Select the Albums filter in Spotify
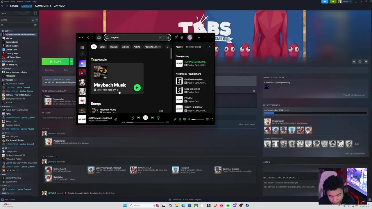The width and height of the screenshot is (372, 209). [x=126, y=47]
